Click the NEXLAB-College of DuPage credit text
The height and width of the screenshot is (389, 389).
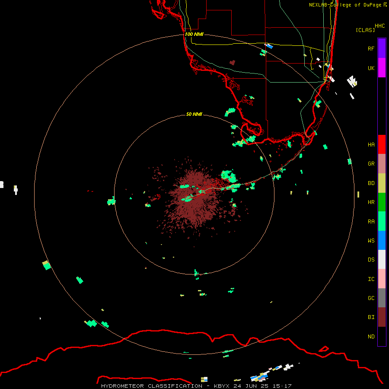[348, 5]
